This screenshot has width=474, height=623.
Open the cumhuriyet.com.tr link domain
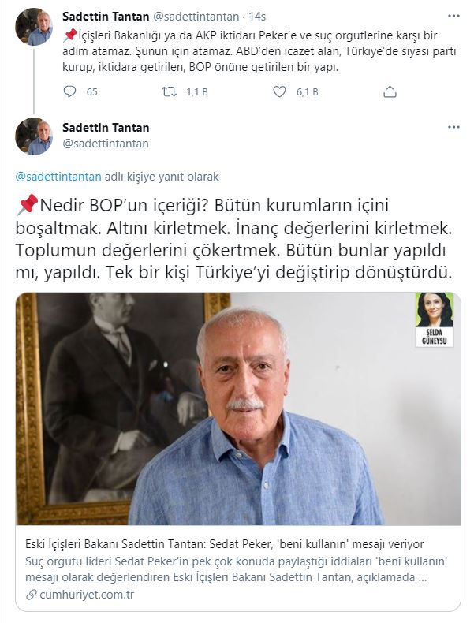coord(87,595)
